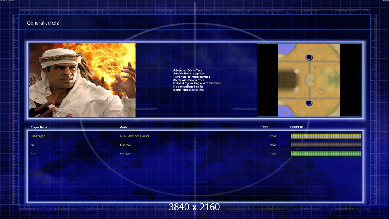Image resolution: width=389 pixels, height=219 pixels.
Task: Click the ms observer gray progress bar
Action: pos(326,145)
